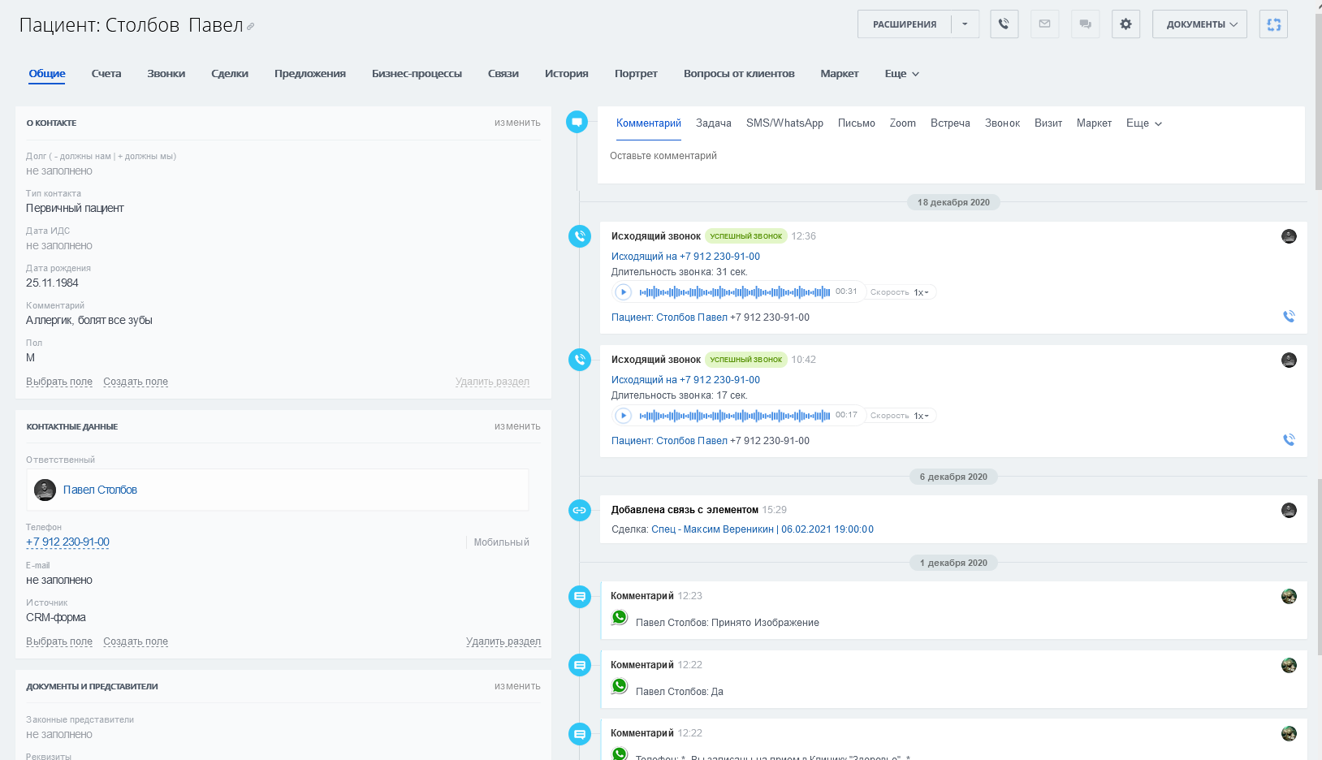Click изменить in О контакте section
The height and width of the screenshot is (760, 1322).
[x=517, y=123]
